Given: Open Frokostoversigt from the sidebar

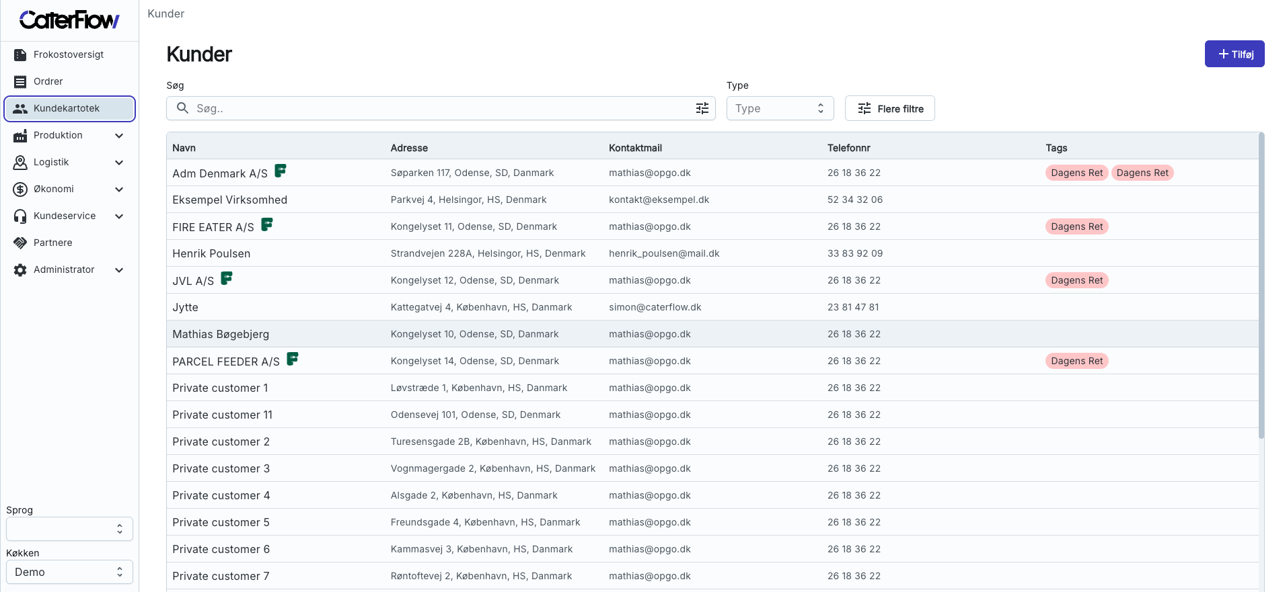Looking at the screenshot, I should pyautogui.click(x=69, y=54).
